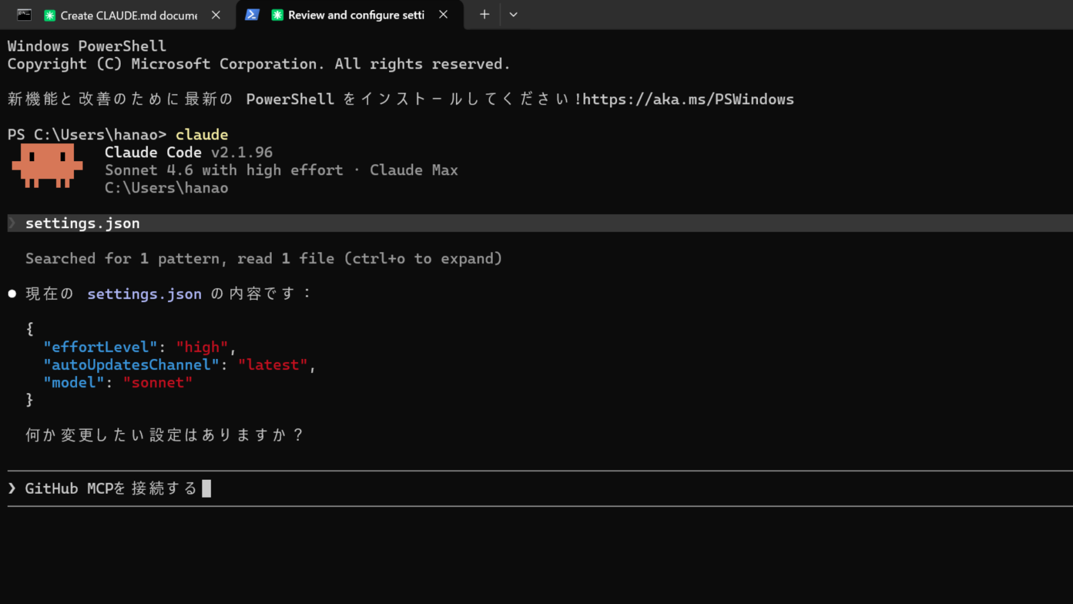Click the claude command in the PowerShell prompt
The width and height of the screenshot is (1073, 604).
click(x=202, y=134)
